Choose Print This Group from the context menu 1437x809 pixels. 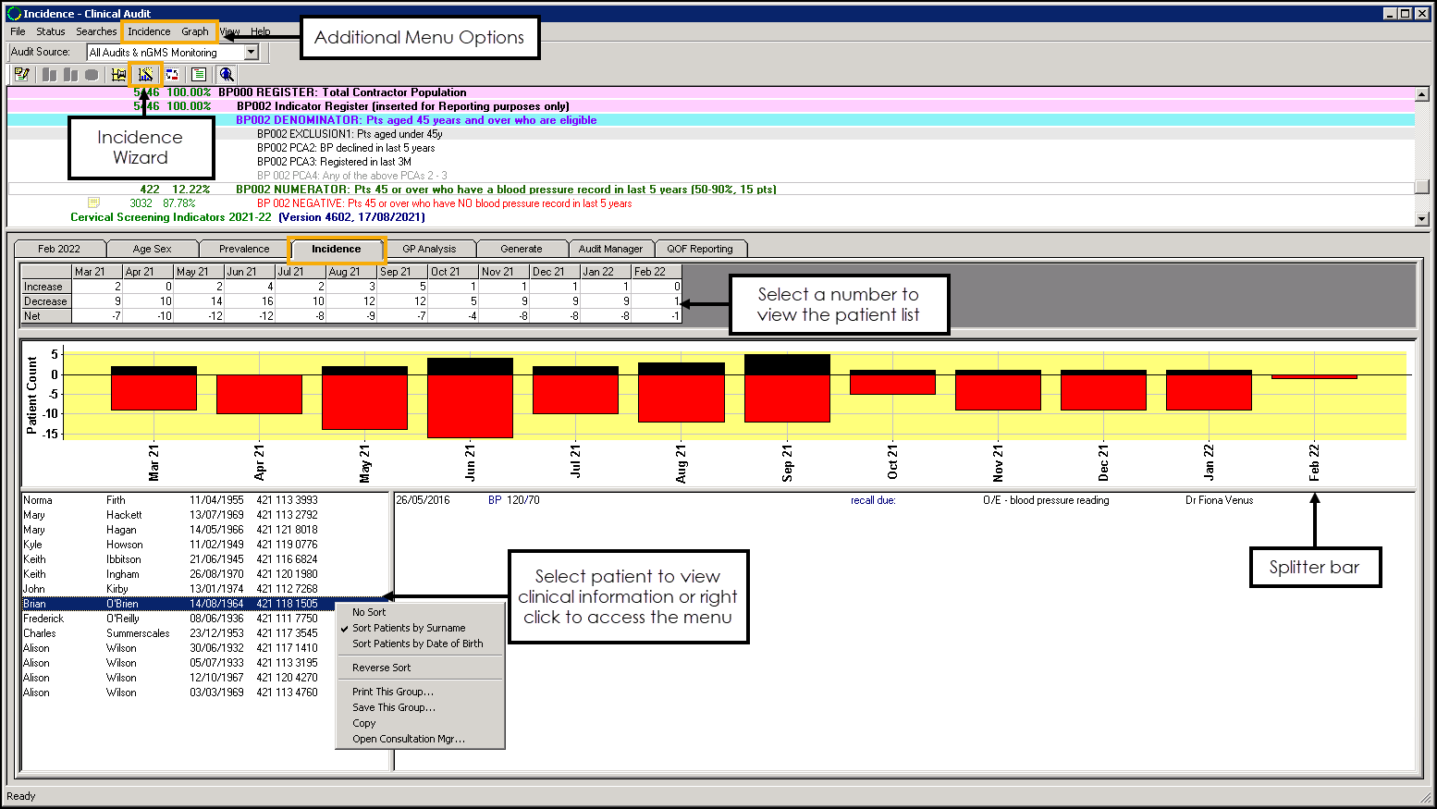[x=392, y=692]
